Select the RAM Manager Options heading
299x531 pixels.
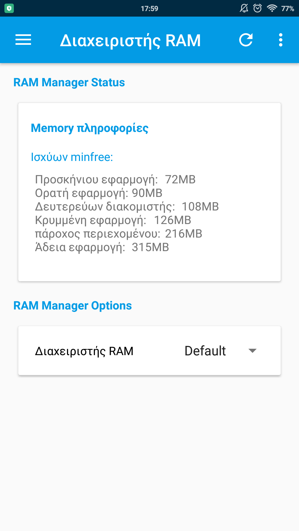click(73, 306)
